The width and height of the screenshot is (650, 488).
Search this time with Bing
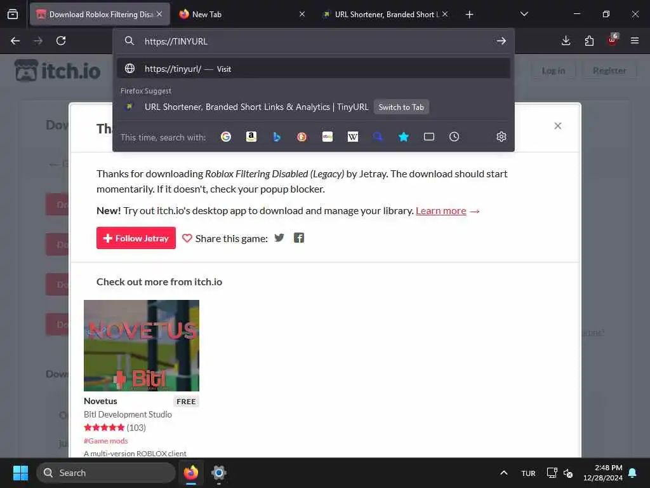coord(277,137)
